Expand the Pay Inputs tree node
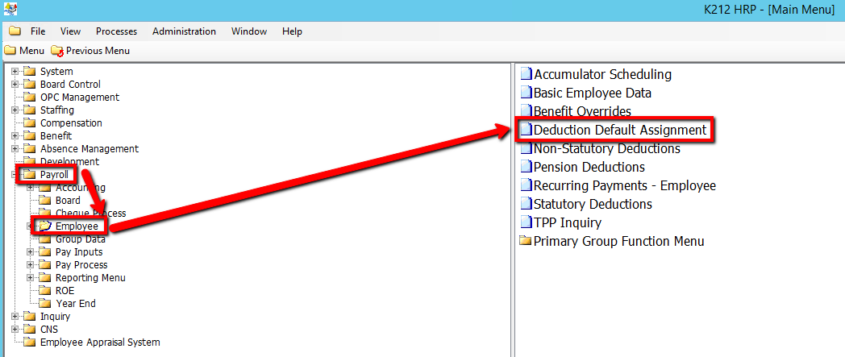 pos(31,252)
